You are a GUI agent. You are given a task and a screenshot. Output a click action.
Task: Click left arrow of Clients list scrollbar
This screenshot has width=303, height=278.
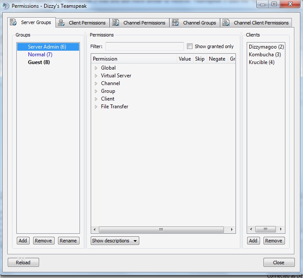click(251, 229)
